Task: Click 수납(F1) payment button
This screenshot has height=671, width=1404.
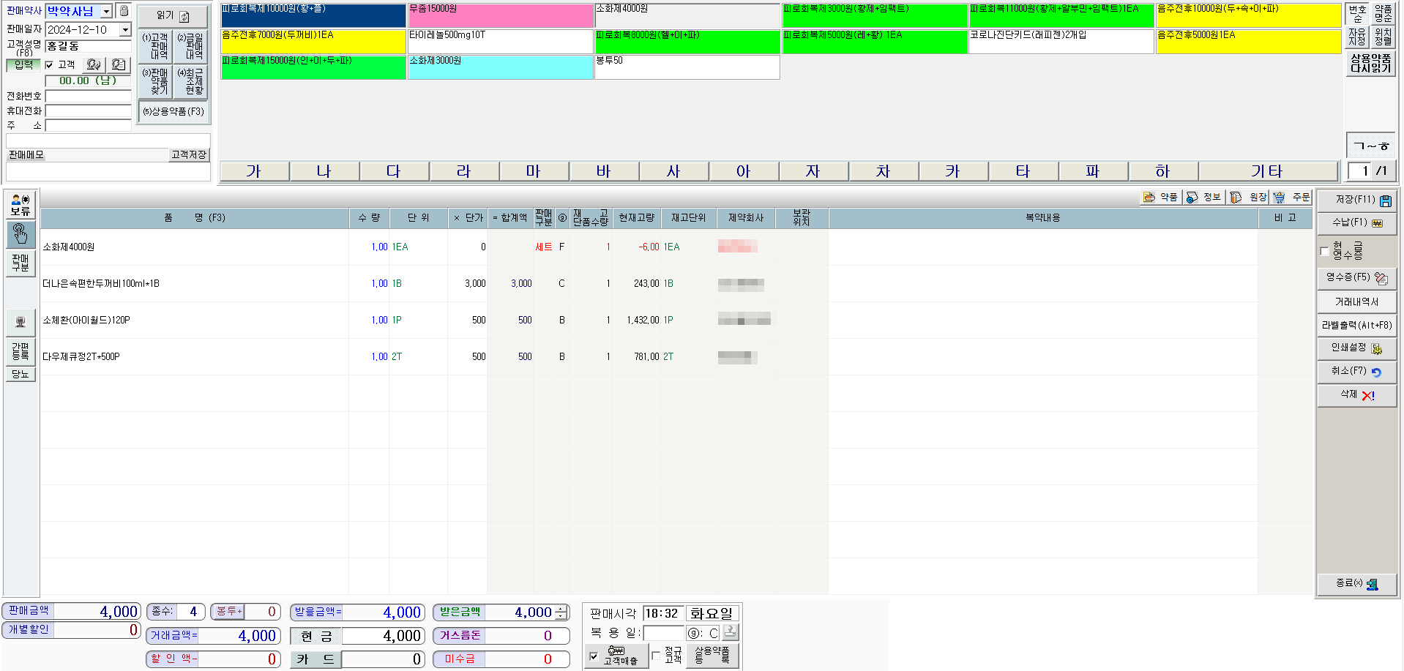Action: click(x=1357, y=222)
